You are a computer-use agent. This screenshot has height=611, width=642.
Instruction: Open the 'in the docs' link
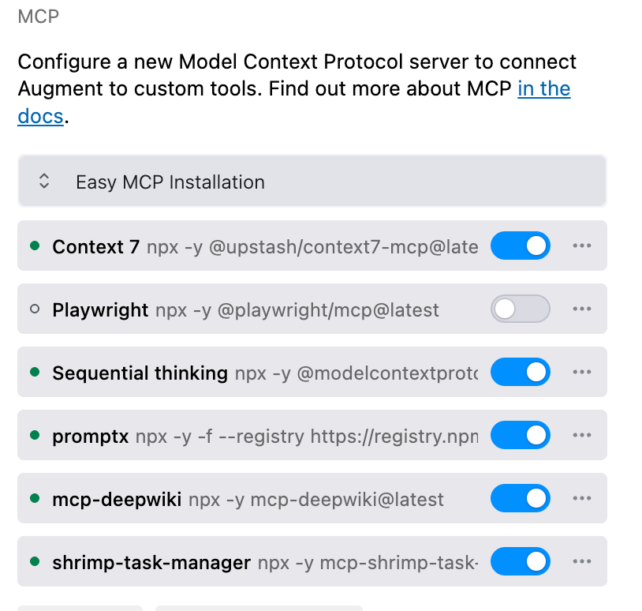(543, 88)
